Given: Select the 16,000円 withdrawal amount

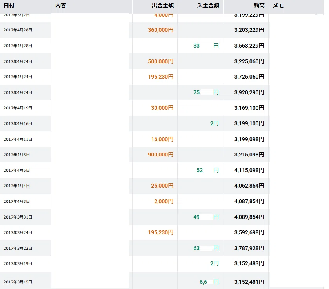Looking at the screenshot, I should click(162, 139).
